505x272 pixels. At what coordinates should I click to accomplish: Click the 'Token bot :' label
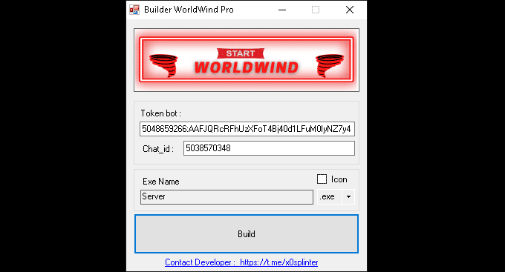(160, 113)
